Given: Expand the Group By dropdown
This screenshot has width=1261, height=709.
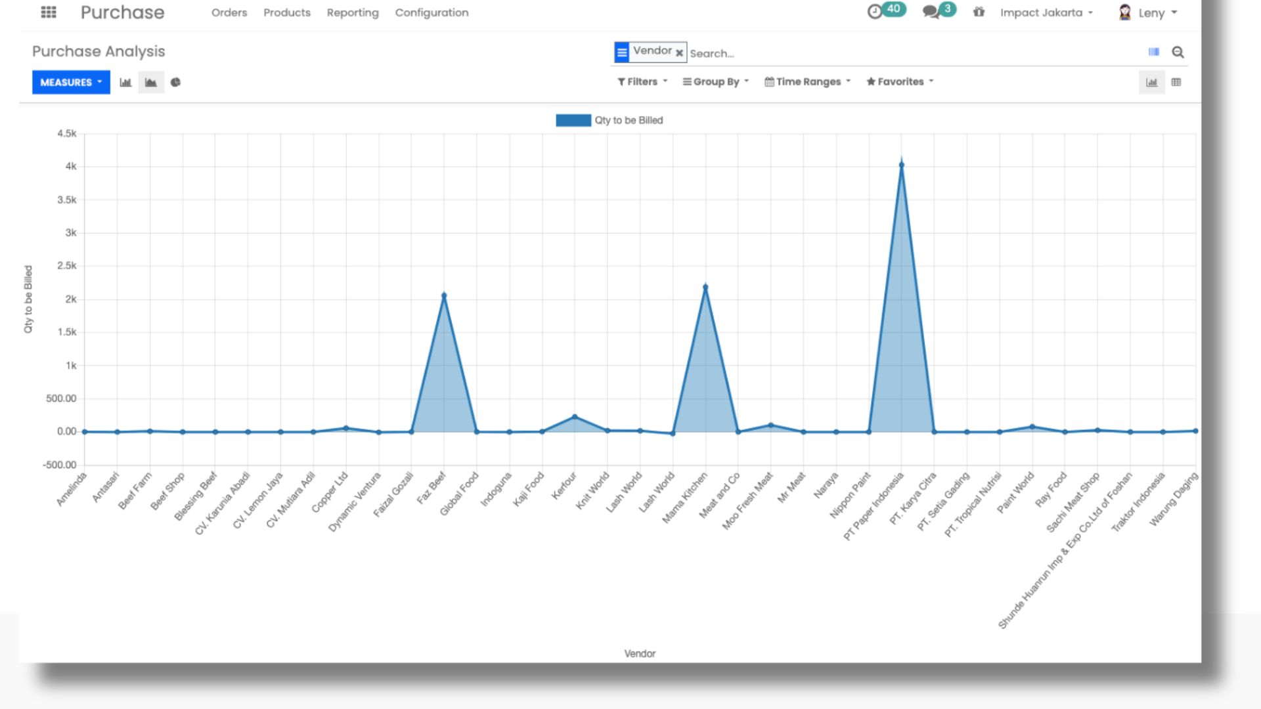Looking at the screenshot, I should 715,81.
